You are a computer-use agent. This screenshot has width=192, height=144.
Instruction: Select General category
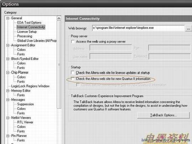(16, 18)
